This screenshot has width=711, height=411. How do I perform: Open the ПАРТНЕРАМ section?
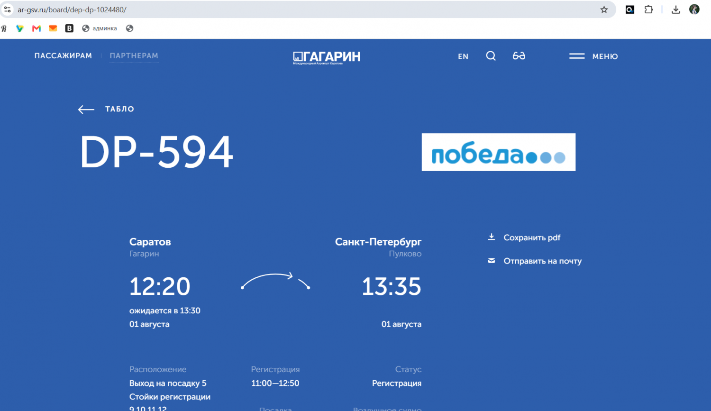[x=134, y=55]
